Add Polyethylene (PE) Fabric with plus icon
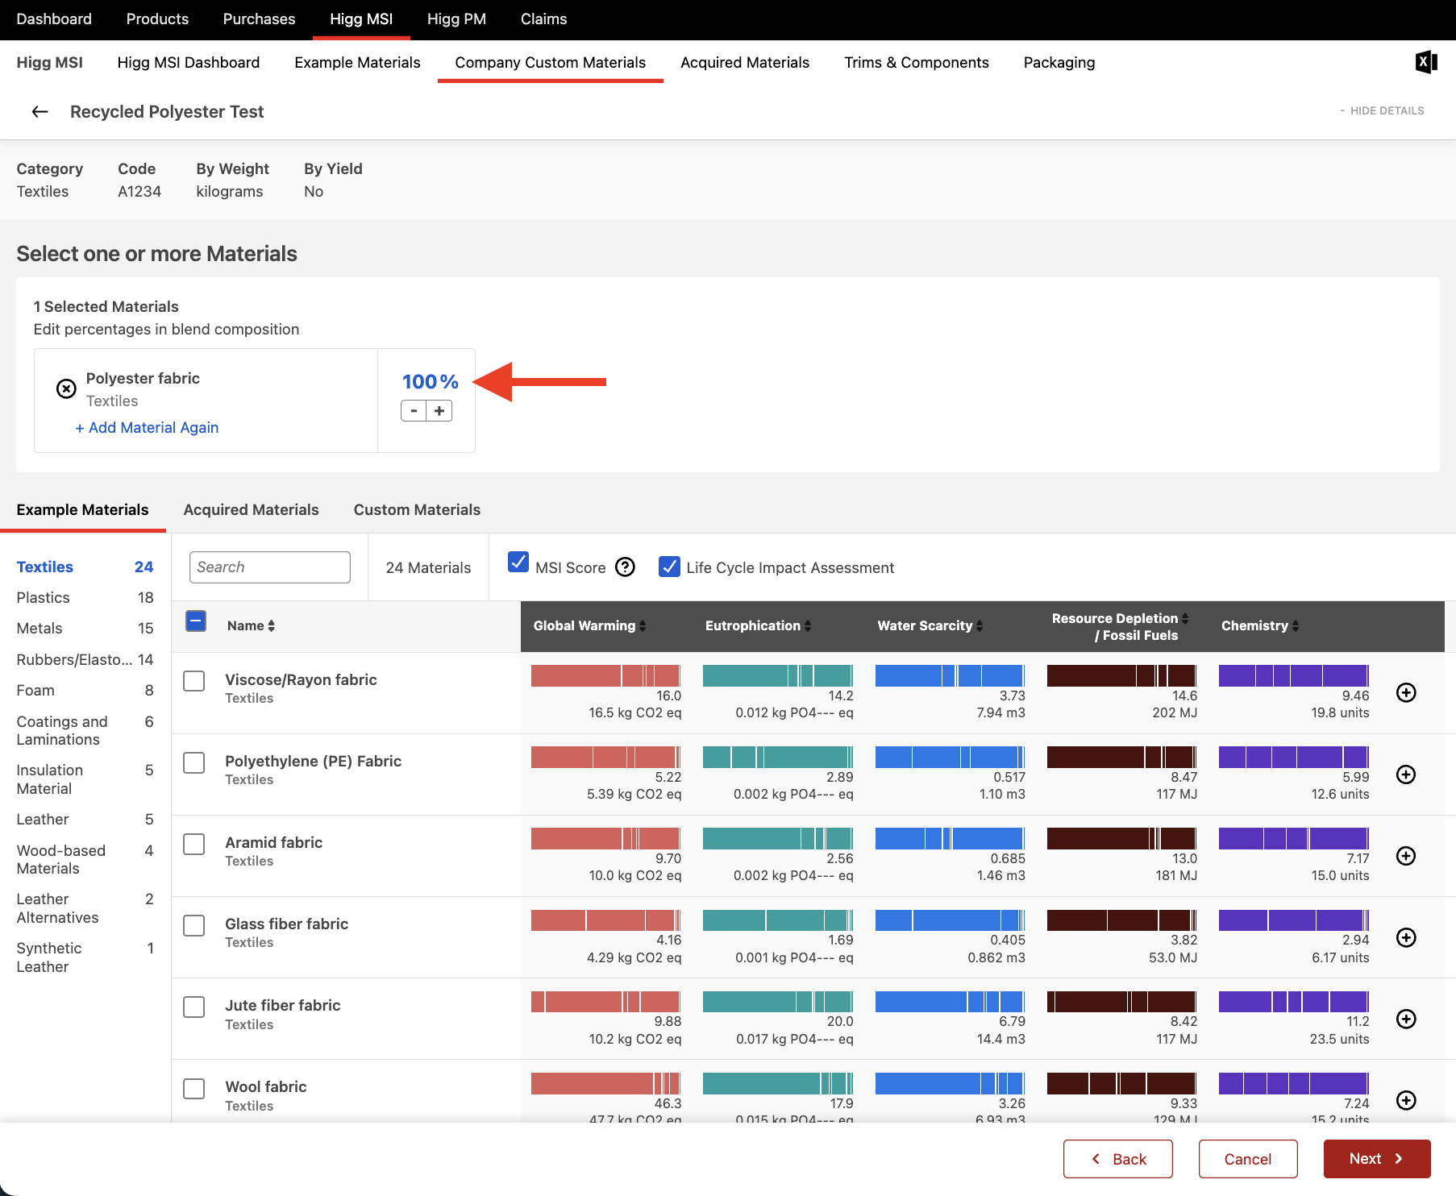Image resolution: width=1456 pixels, height=1196 pixels. [1406, 774]
